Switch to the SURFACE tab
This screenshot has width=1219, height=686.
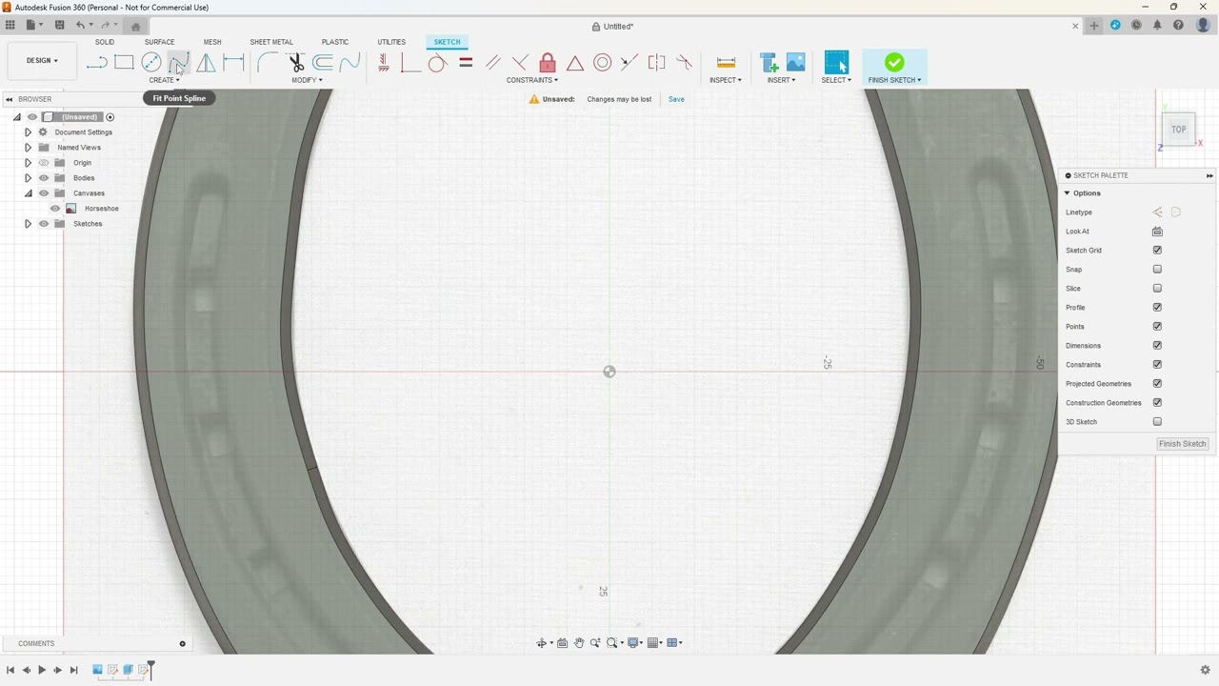[x=159, y=42]
